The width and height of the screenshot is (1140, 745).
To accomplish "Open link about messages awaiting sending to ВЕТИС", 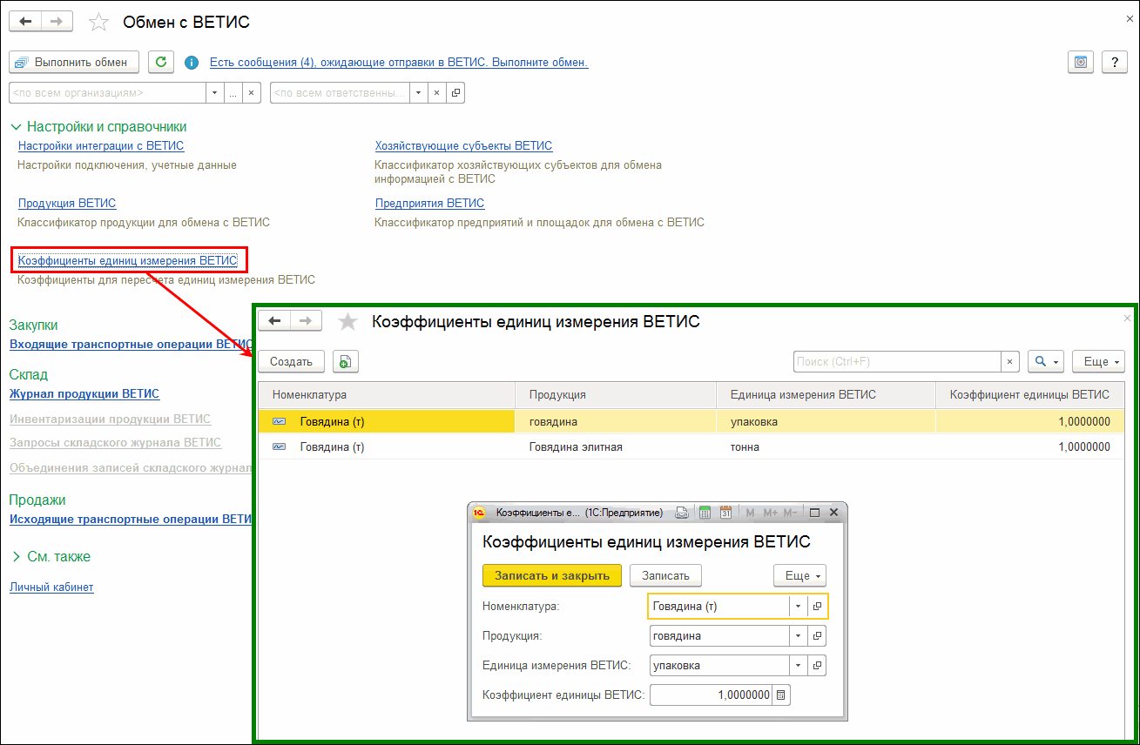I will [399, 63].
